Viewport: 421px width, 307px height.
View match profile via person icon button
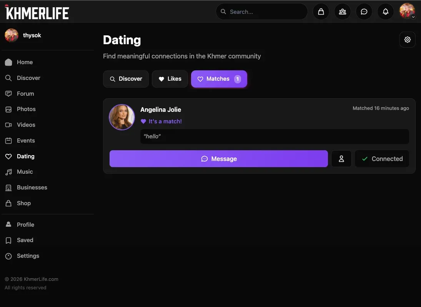341,159
